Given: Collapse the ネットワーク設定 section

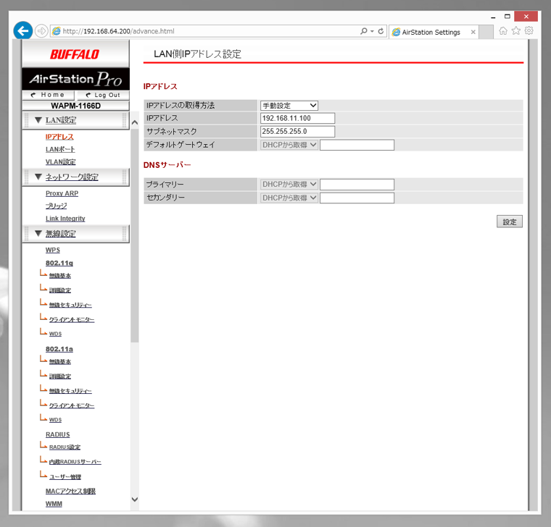Looking at the screenshot, I should click(75, 177).
